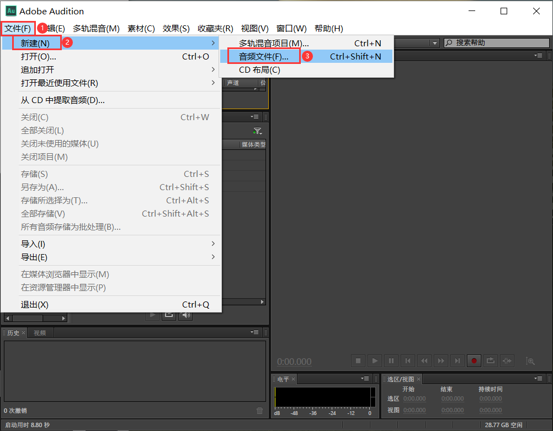This screenshot has width=553, height=431.
Task: Click 视图 结束 time value
Action: (453, 410)
